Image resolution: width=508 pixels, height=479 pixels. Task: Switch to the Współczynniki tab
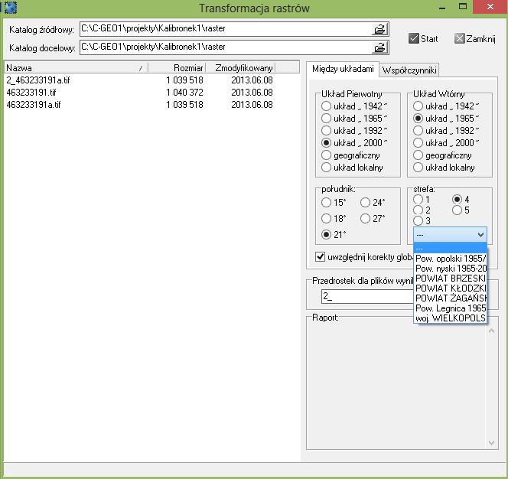409,70
